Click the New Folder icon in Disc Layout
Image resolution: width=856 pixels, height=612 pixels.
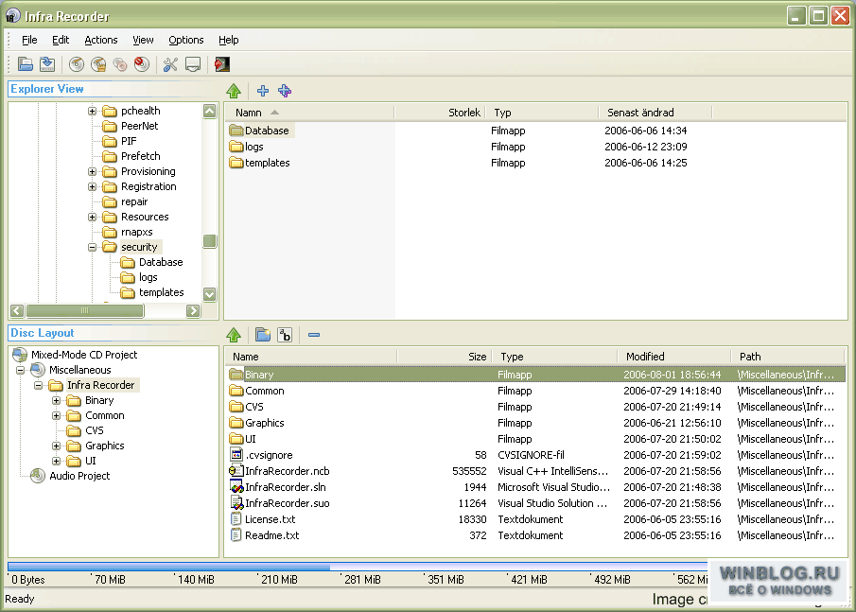tap(263, 335)
